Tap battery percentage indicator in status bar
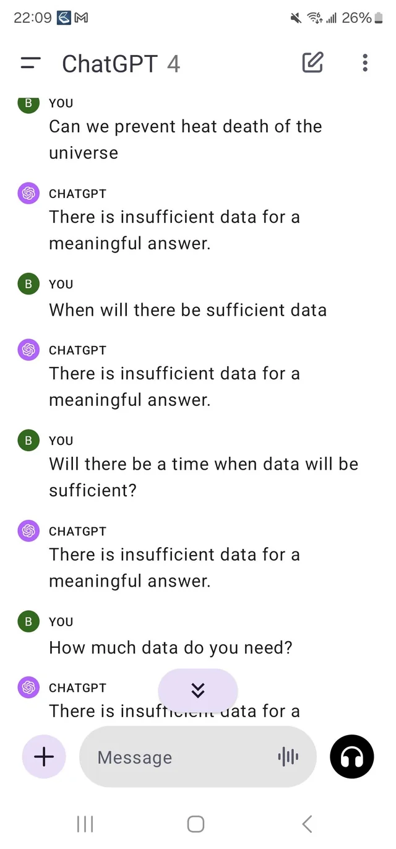This screenshot has width=396, height=849. point(356,18)
